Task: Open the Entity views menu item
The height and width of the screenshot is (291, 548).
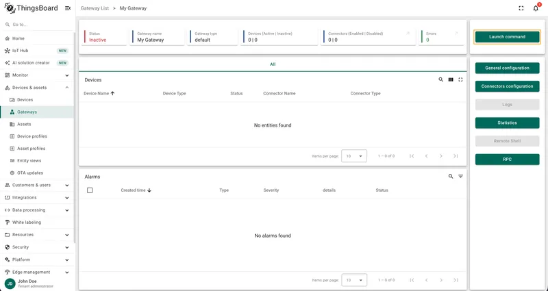Action: click(37, 161)
